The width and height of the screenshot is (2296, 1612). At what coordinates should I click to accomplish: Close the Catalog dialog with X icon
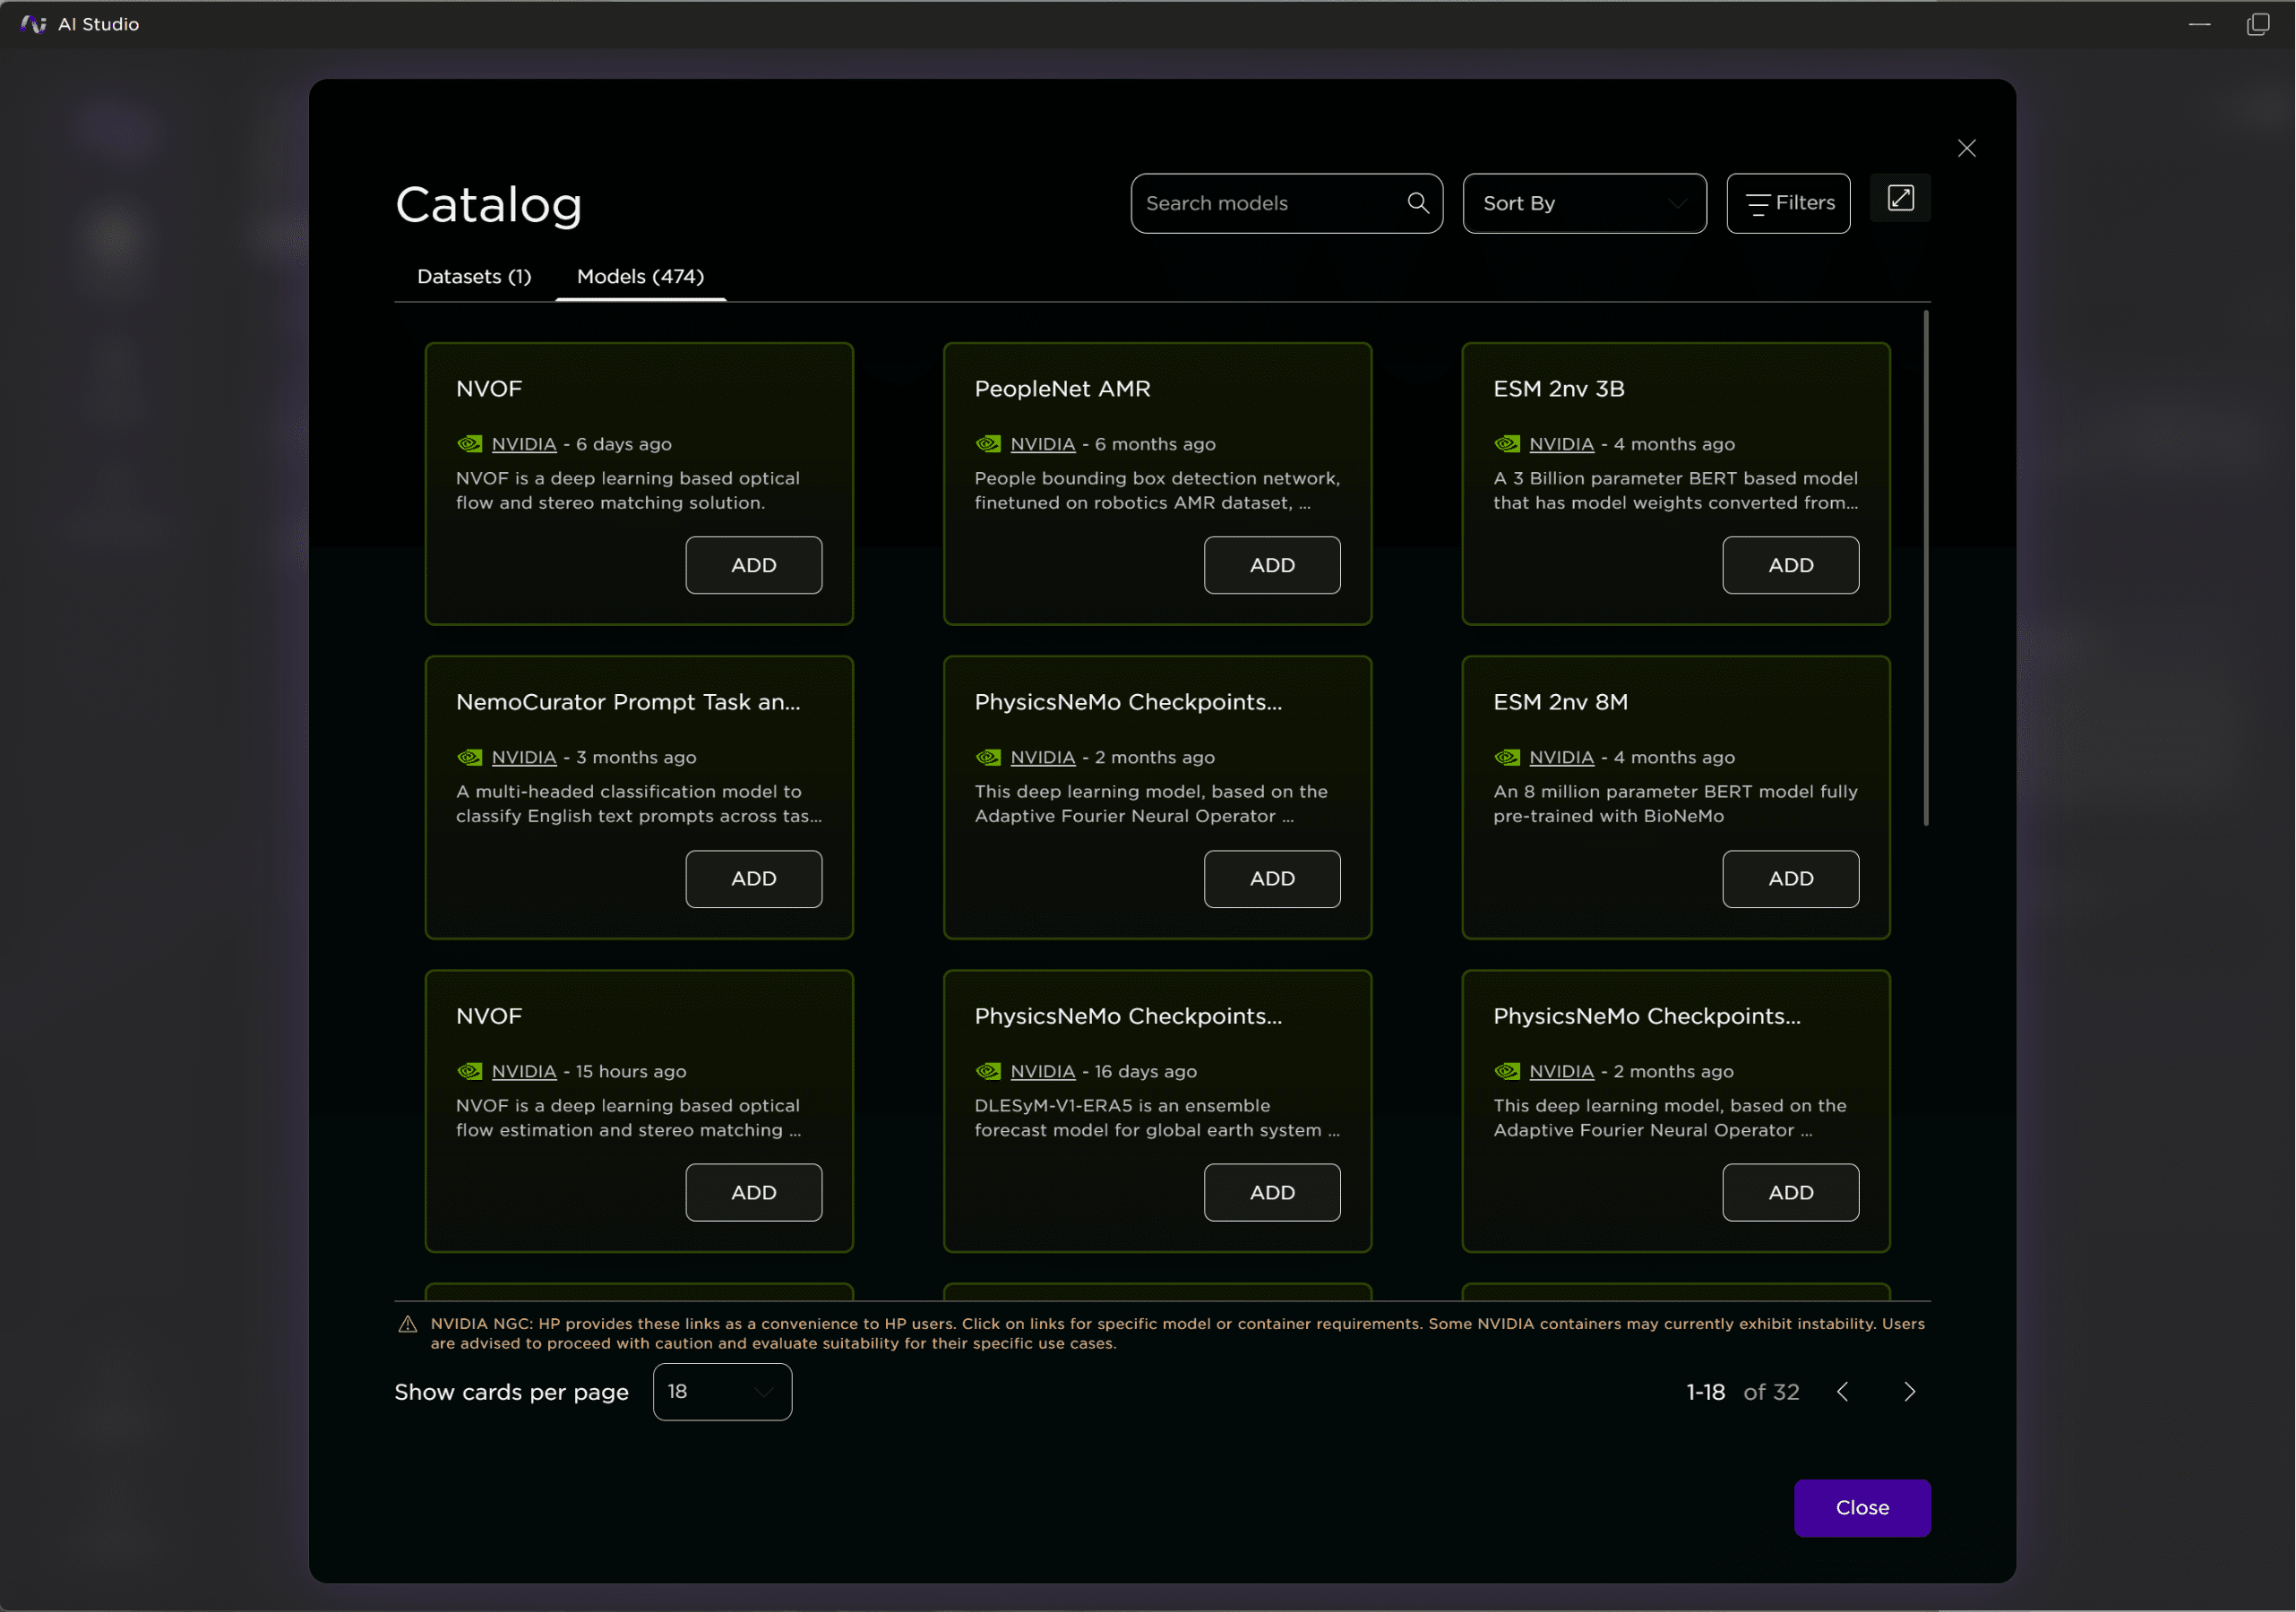coord(1966,149)
